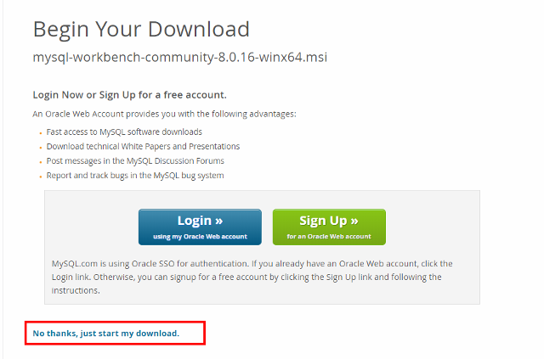Click the bullet beside "Fast access" item
This screenshot has width=544, height=359.
pyautogui.click(x=40, y=132)
